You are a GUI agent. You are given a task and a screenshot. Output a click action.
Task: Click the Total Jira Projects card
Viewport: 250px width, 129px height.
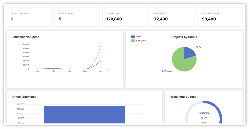point(29,17)
